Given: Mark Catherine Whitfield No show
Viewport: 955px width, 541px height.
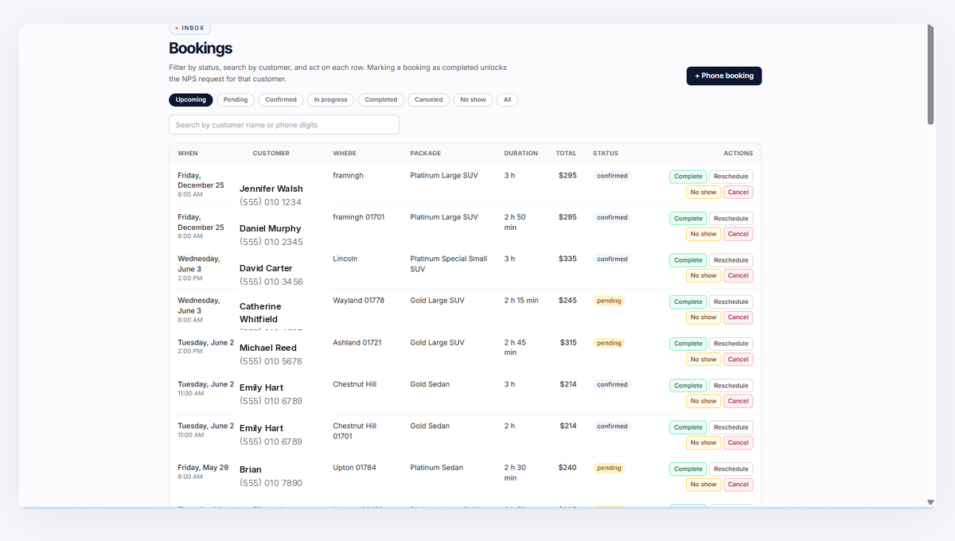Looking at the screenshot, I should [704, 317].
